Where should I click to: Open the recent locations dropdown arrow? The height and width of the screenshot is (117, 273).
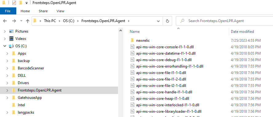coord(22,21)
